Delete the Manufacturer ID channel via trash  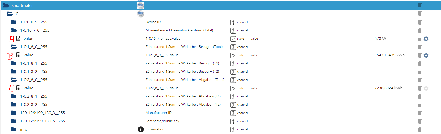(420, 113)
